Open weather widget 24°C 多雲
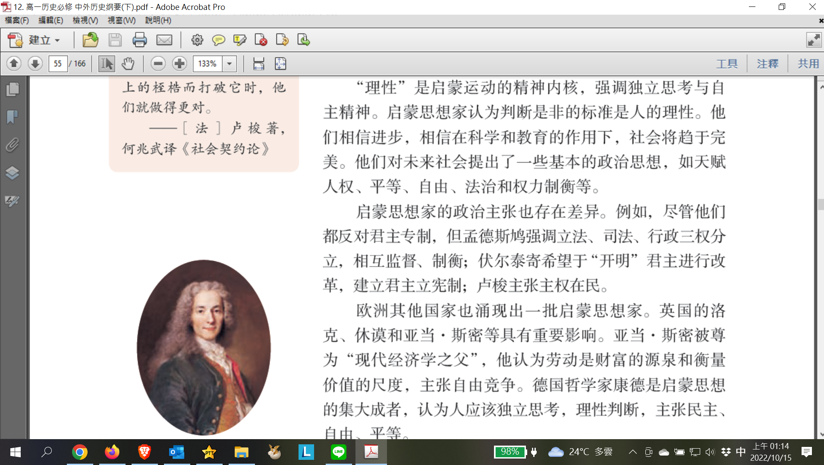The image size is (824, 465). (x=580, y=452)
